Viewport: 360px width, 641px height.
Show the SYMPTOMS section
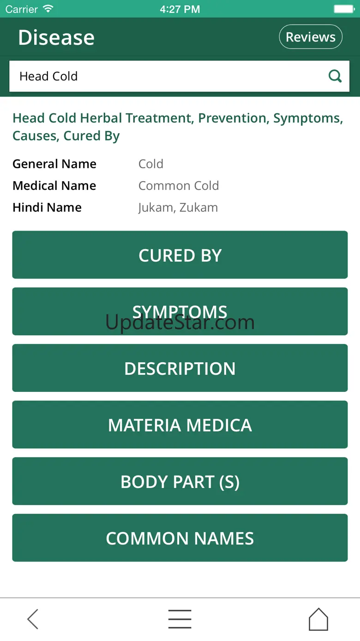(x=180, y=311)
